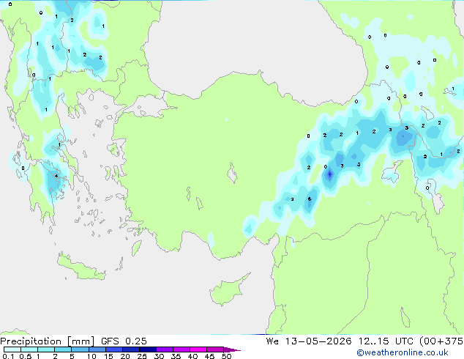
Task: Click the '12..15 UTC' time text
Action: [385, 341]
